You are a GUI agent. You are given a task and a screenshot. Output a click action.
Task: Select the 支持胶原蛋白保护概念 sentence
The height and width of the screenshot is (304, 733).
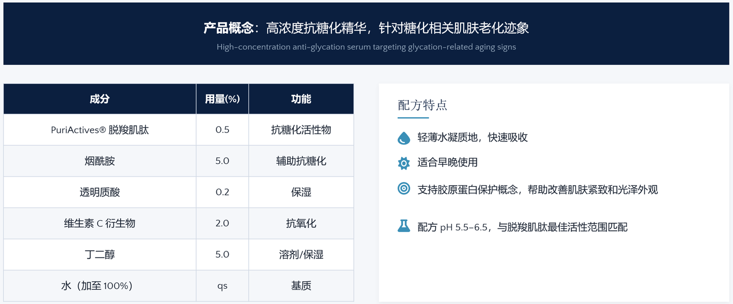point(538,190)
